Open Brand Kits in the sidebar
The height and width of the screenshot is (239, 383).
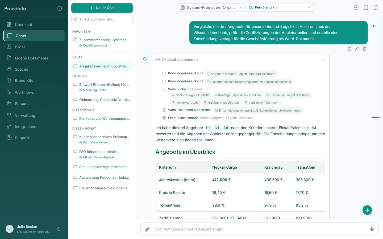click(34, 80)
